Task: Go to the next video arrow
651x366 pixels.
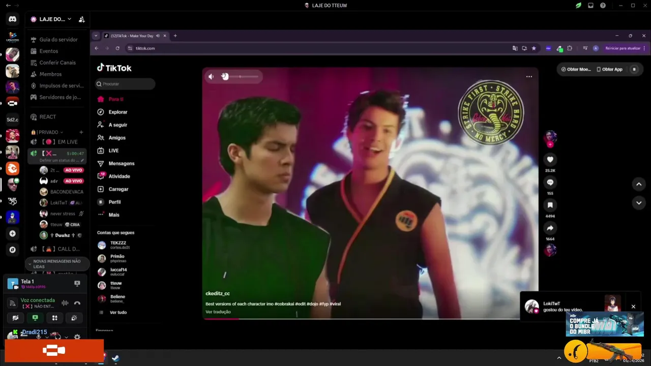Action: (x=639, y=202)
